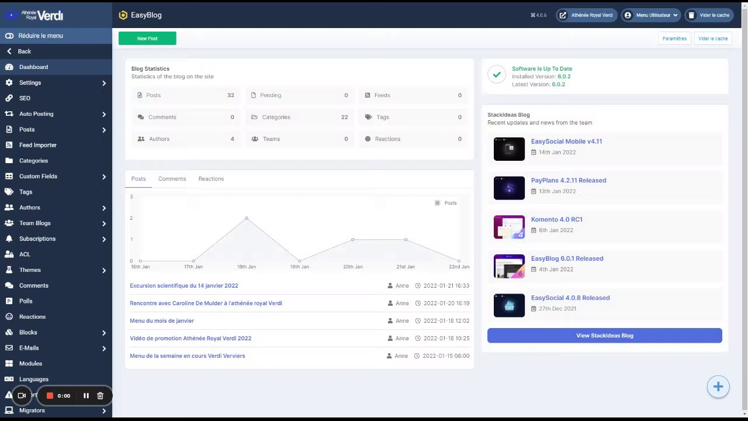The width and height of the screenshot is (748, 421).
Task: Click the Posts statistic tile showing 32
Action: coord(185,95)
